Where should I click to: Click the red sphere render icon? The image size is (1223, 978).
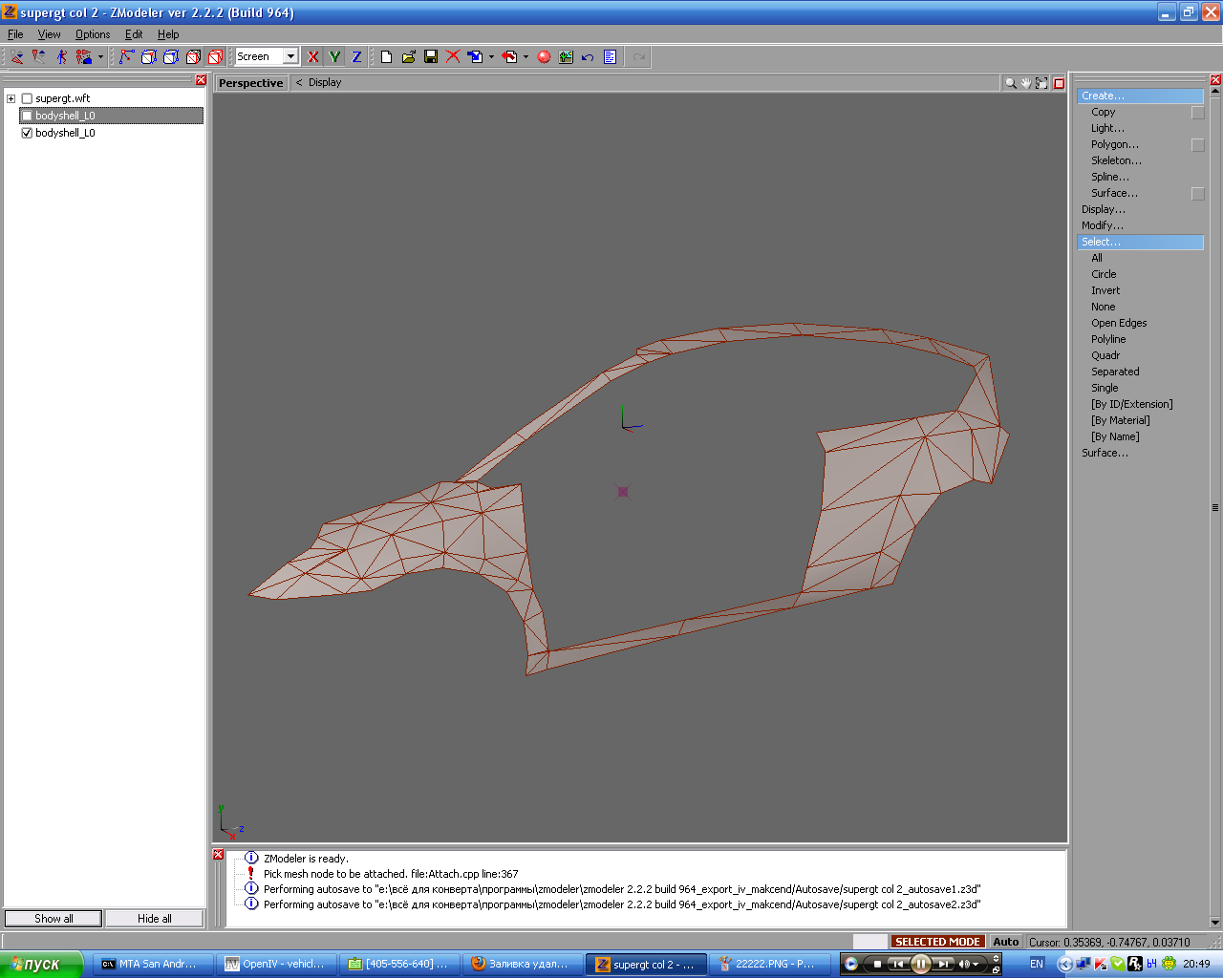(x=544, y=57)
